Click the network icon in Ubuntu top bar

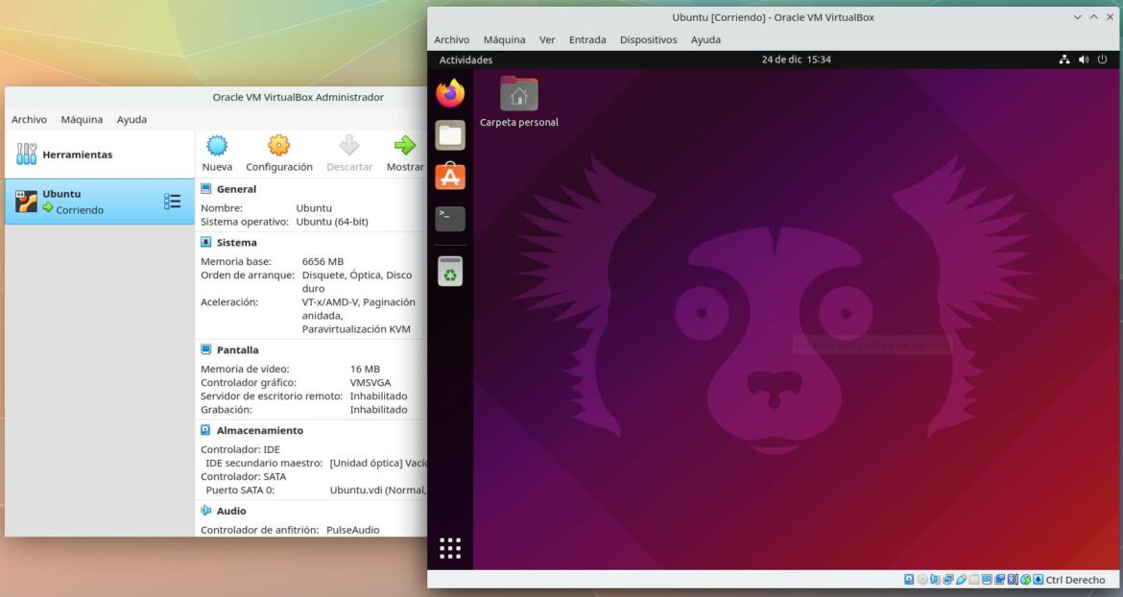click(x=1064, y=60)
